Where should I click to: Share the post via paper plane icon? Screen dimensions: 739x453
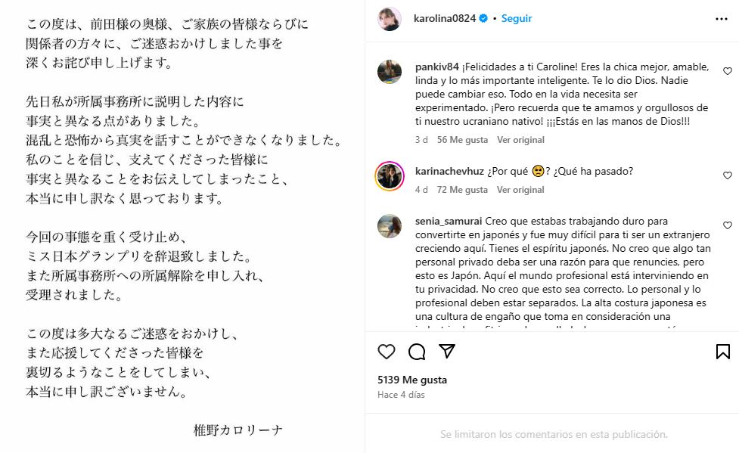[447, 352]
